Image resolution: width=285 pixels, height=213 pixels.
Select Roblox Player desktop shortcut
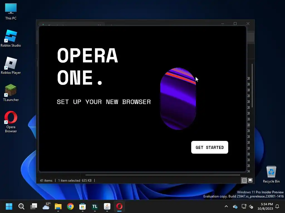point(11,66)
